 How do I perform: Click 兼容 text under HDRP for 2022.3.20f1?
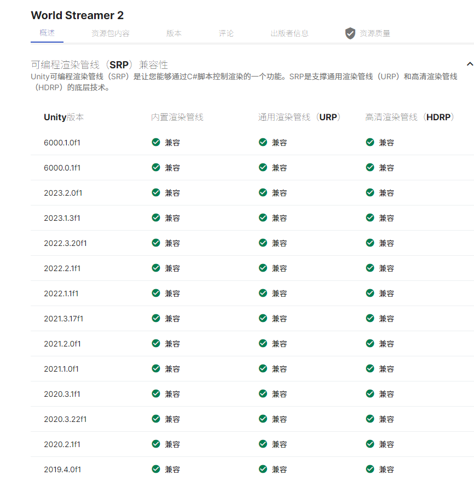[386, 243]
